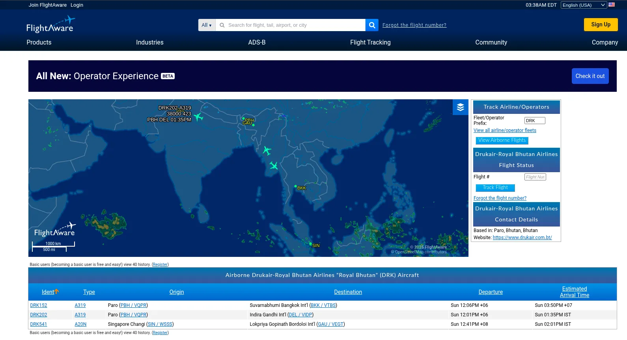Open the Products menu
The width and height of the screenshot is (627, 340).
39,42
